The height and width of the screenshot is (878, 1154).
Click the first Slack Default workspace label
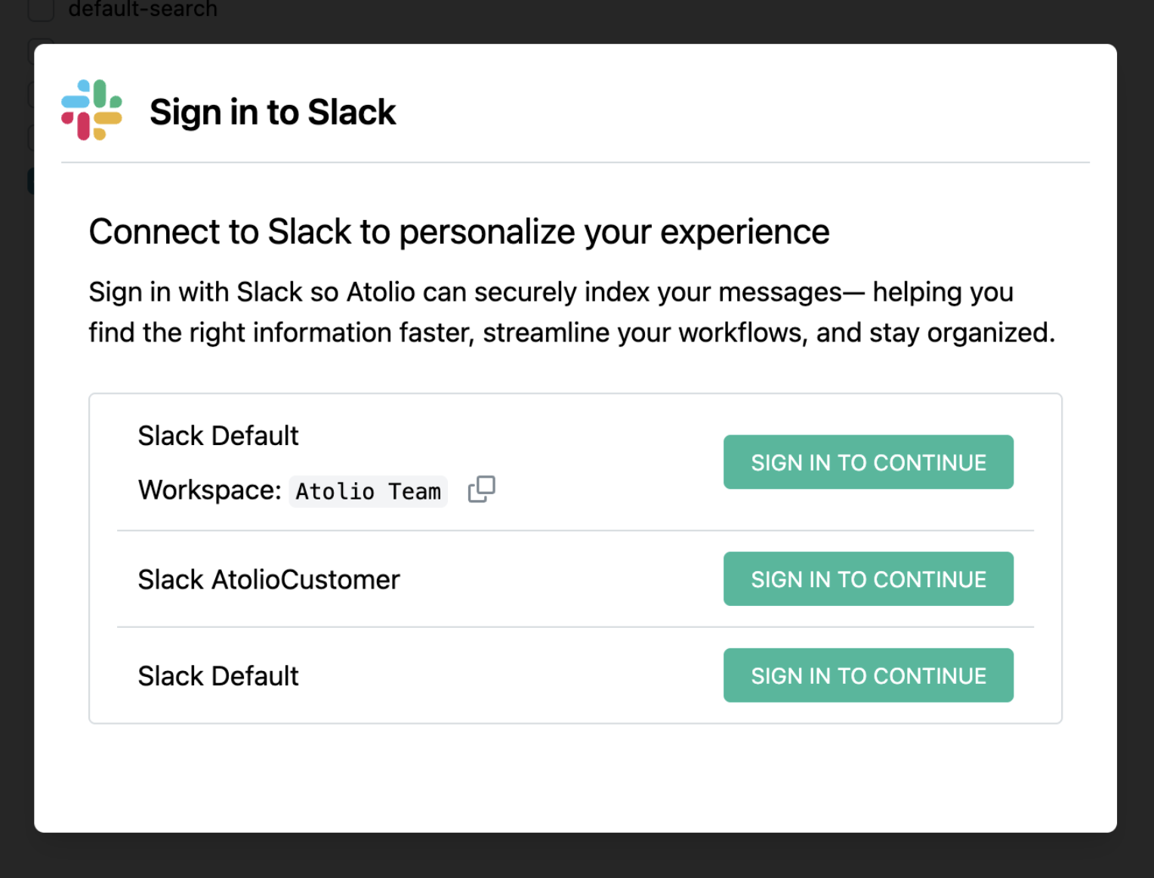tap(218, 435)
